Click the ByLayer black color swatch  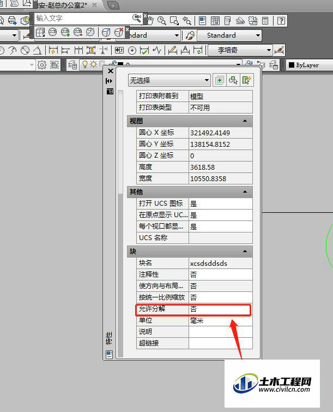pos(292,65)
